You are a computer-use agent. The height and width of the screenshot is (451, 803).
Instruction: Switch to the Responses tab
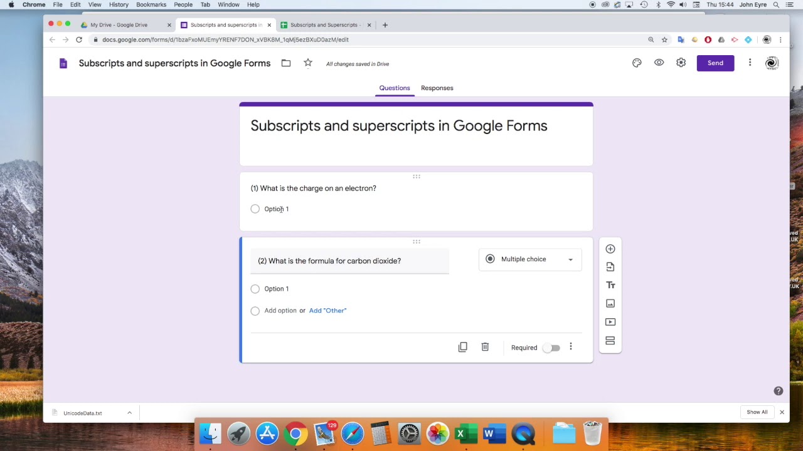pos(437,88)
